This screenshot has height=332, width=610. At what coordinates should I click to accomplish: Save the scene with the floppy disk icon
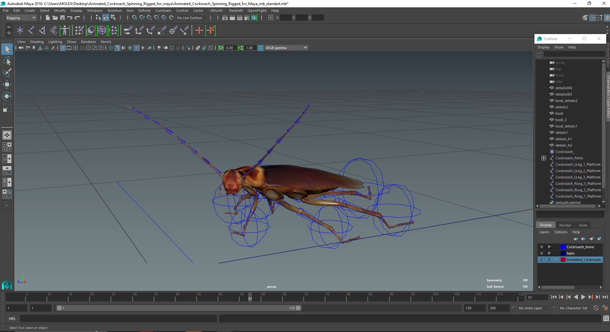coord(62,18)
